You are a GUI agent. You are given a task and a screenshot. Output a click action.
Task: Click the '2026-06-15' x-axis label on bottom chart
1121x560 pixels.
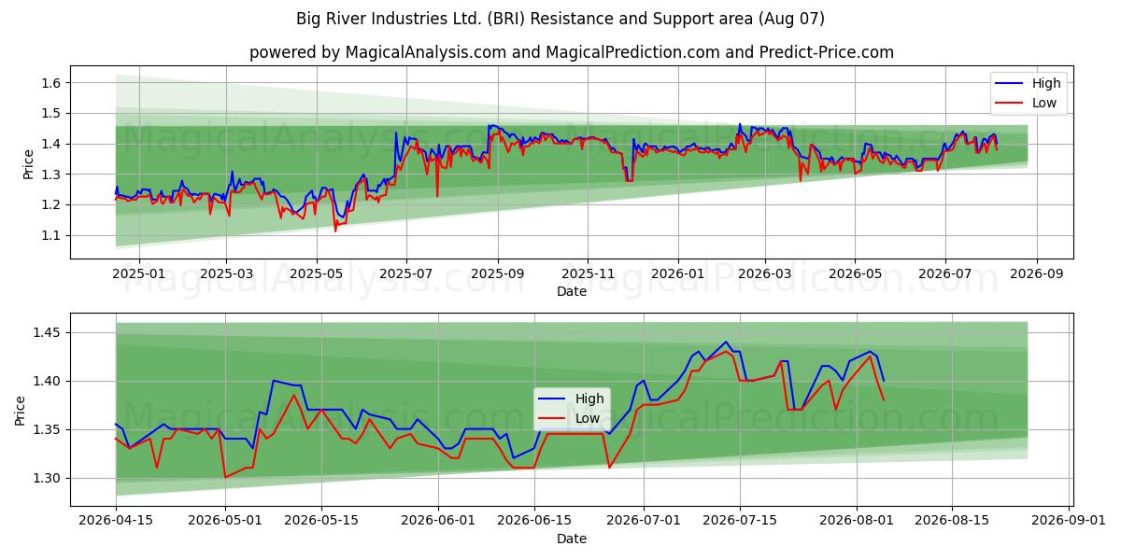pyautogui.click(x=534, y=521)
